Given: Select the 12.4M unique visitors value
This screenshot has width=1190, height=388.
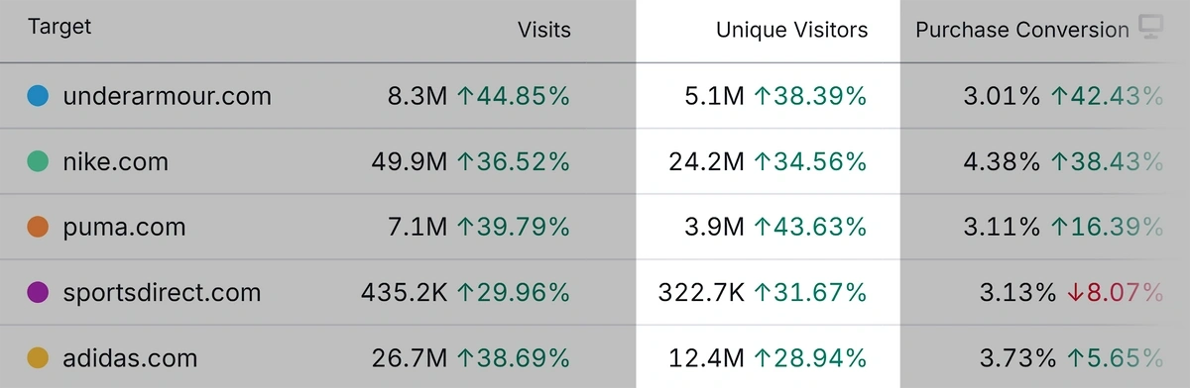Looking at the screenshot, I should coord(707,357).
